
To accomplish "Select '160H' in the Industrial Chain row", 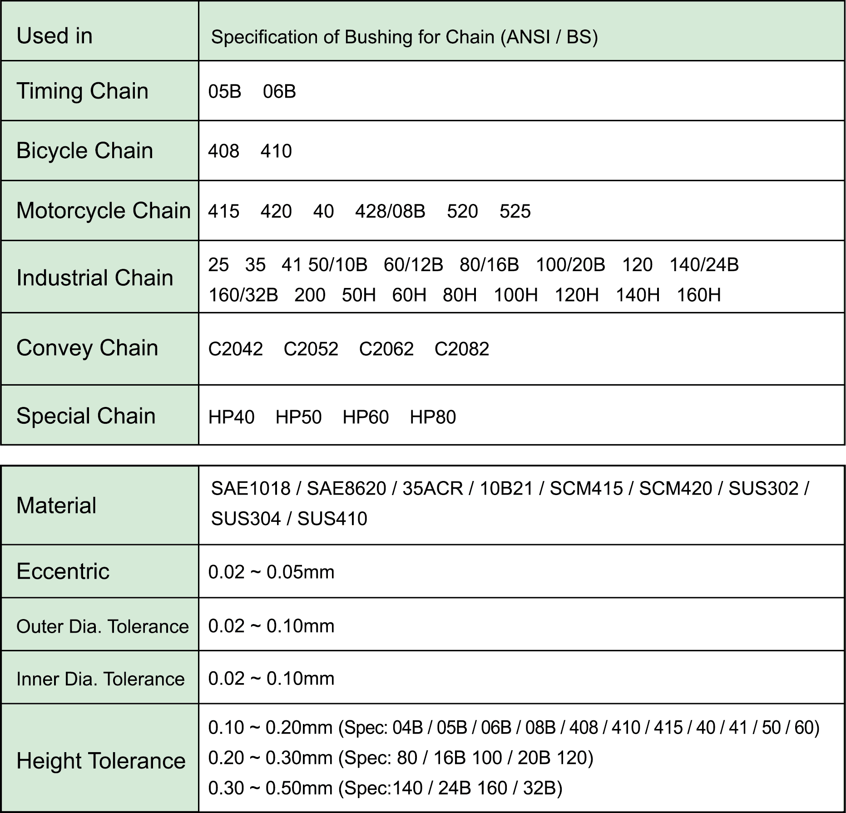I will coord(698,295).
